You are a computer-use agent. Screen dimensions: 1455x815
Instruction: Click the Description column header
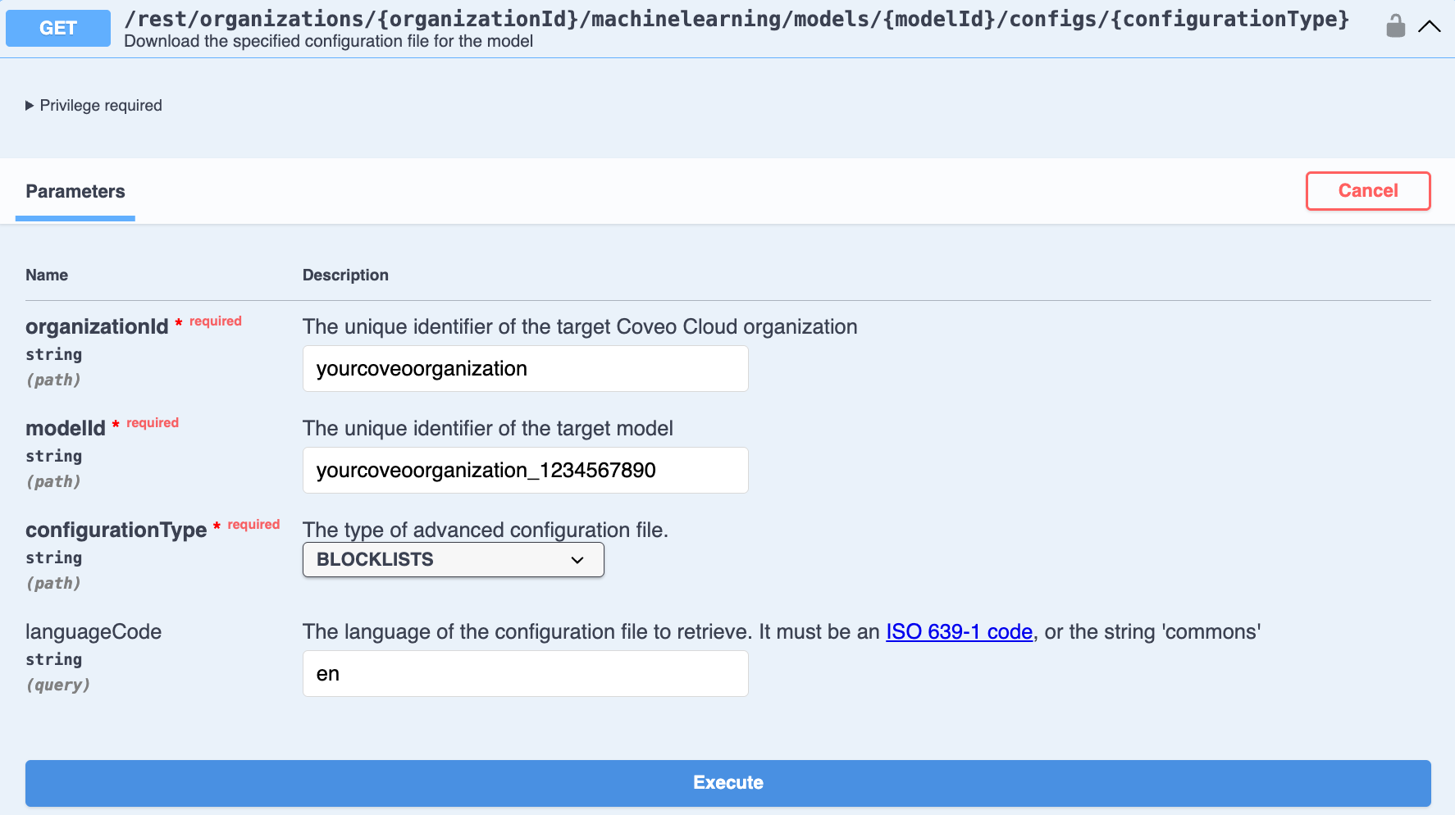point(345,275)
